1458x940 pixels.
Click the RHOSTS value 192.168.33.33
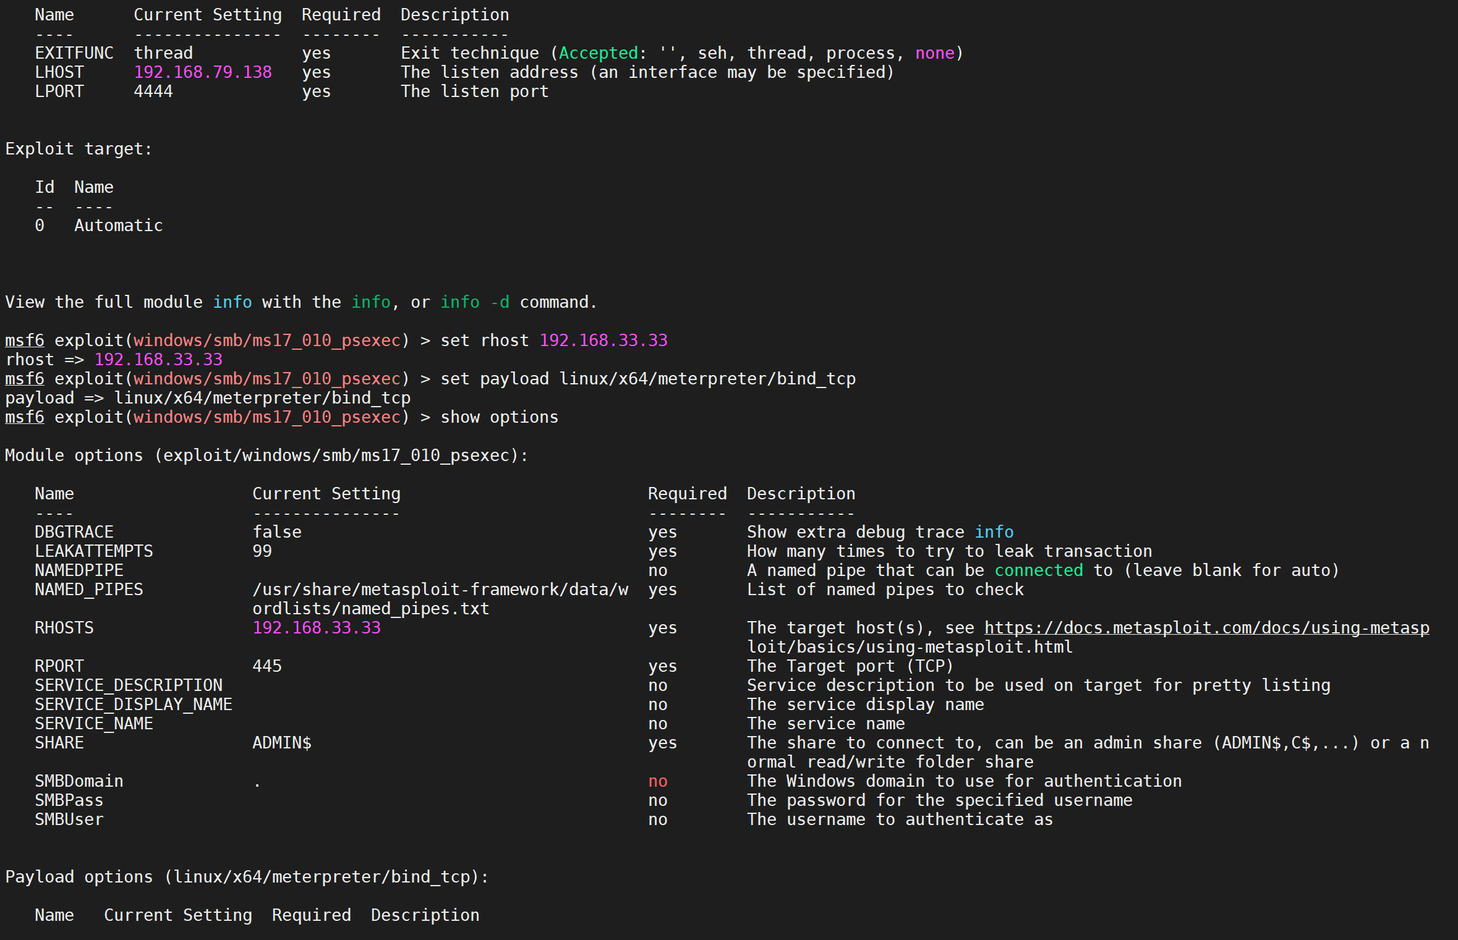(x=317, y=628)
